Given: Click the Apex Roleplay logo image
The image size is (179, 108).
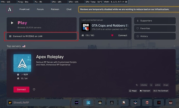Looking at the screenshot, I should (x=22, y=63).
